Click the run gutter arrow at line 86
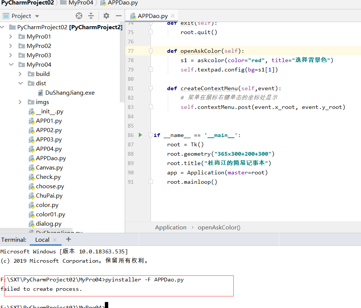Image resolution: width=361 pixels, height=308 pixels. pos(140,135)
